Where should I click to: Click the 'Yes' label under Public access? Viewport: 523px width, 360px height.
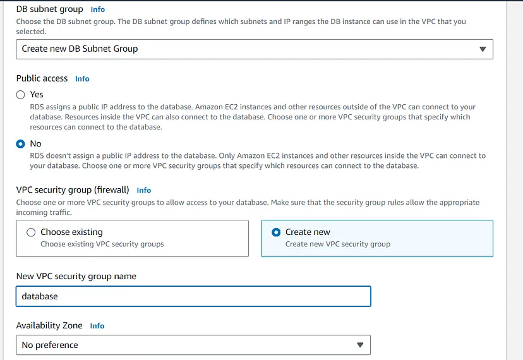tap(37, 95)
